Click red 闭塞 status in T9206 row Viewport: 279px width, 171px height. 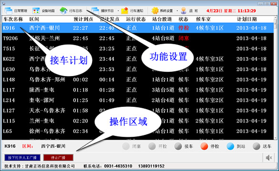coord(184,38)
